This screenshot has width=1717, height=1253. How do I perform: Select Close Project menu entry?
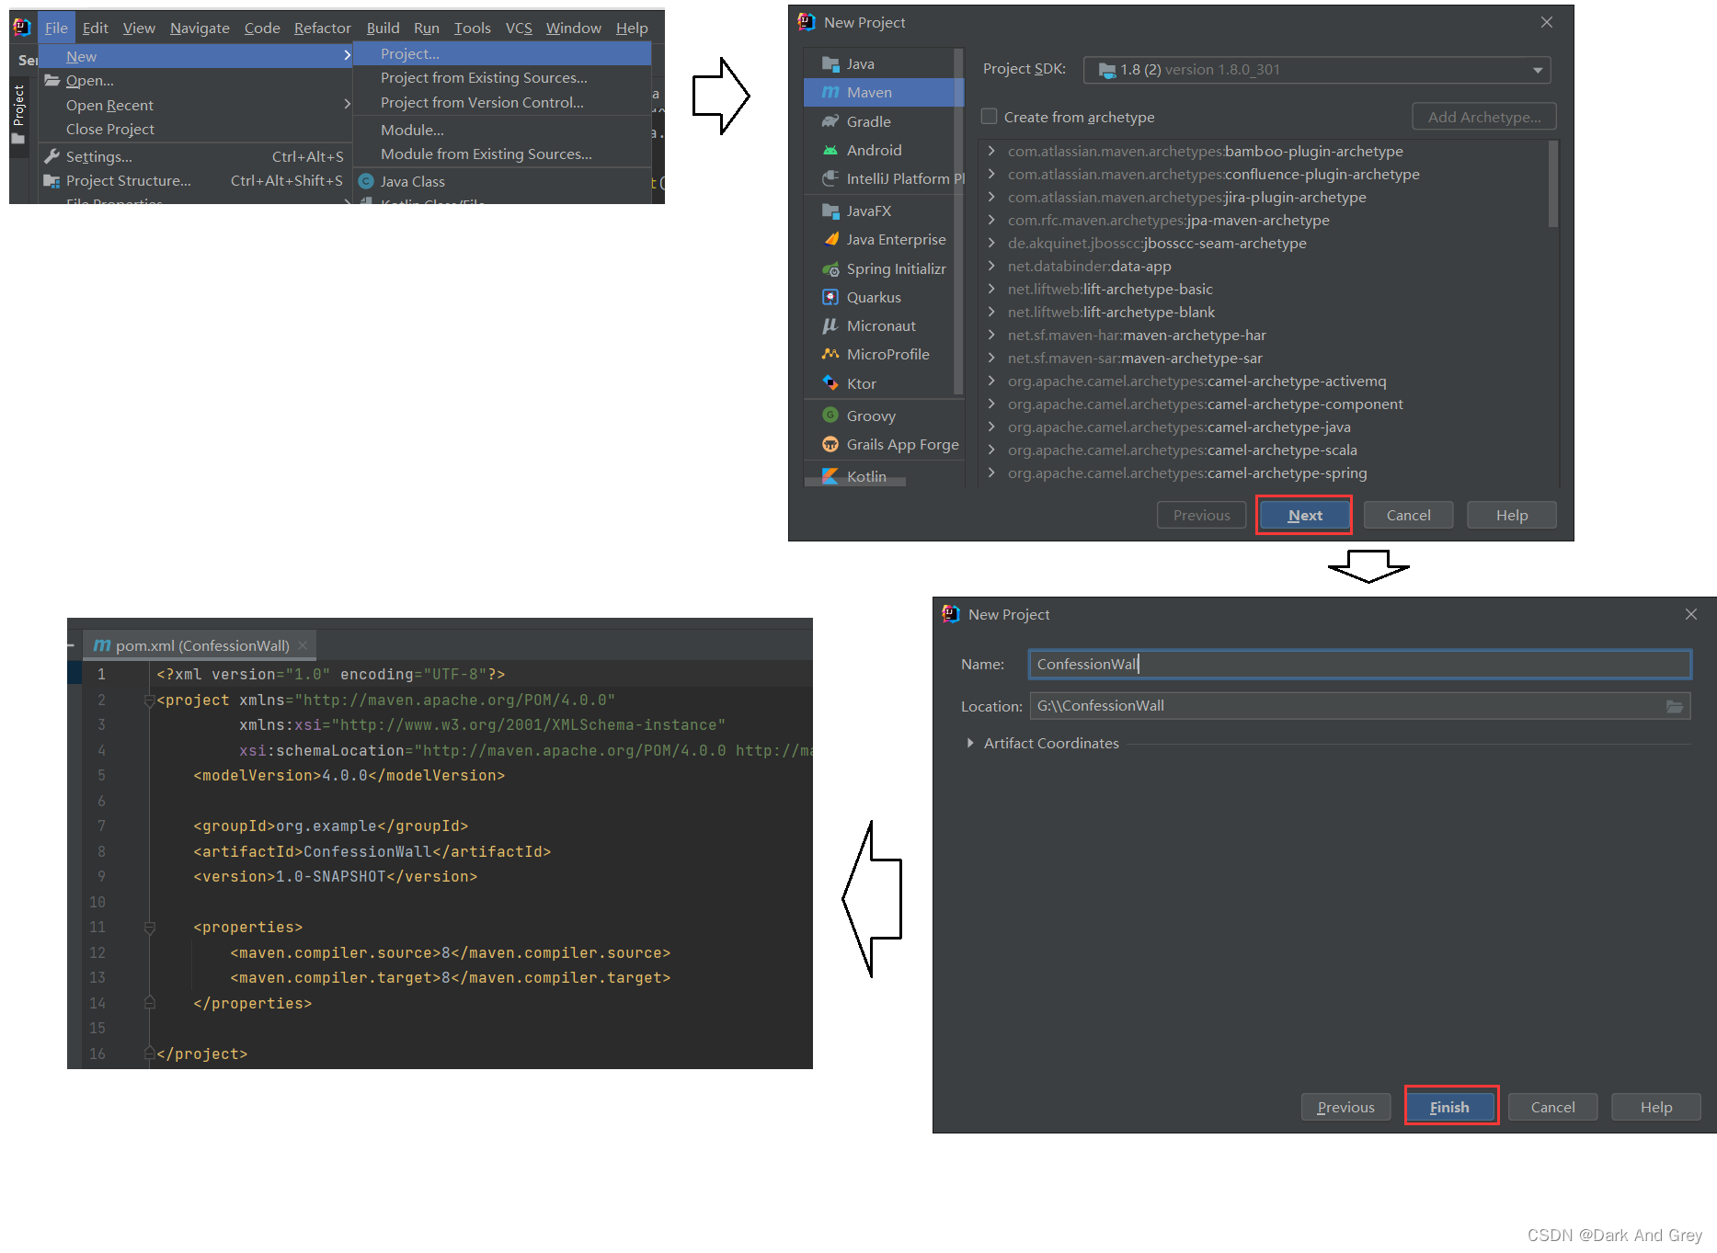[196, 130]
